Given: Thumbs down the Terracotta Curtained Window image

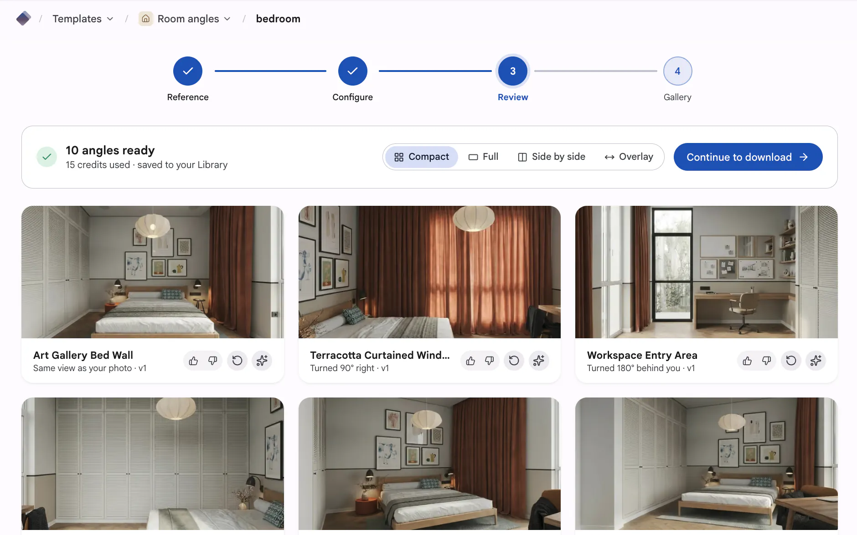Looking at the screenshot, I should click(490, 361).
